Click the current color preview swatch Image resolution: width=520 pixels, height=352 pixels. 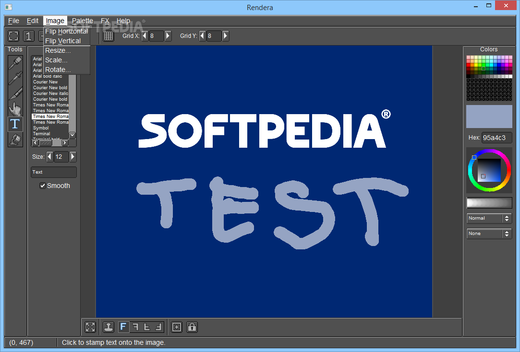[x=489, y=117]
